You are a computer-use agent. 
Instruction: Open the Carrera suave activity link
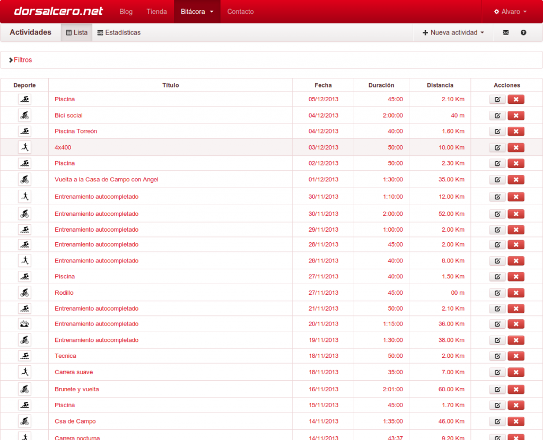coord(74,373)
